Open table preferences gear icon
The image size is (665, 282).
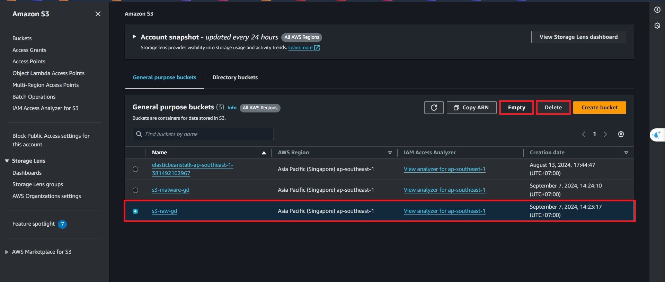(621, 134)
